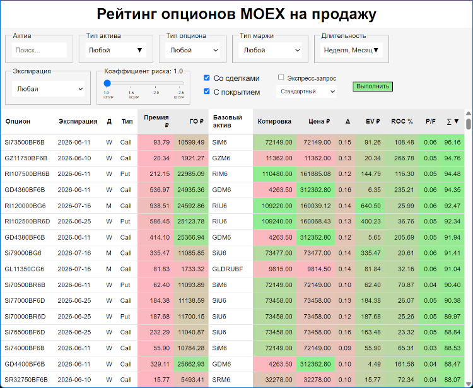Open the Экспирация dropdown set to Любая

coord(49,89)
